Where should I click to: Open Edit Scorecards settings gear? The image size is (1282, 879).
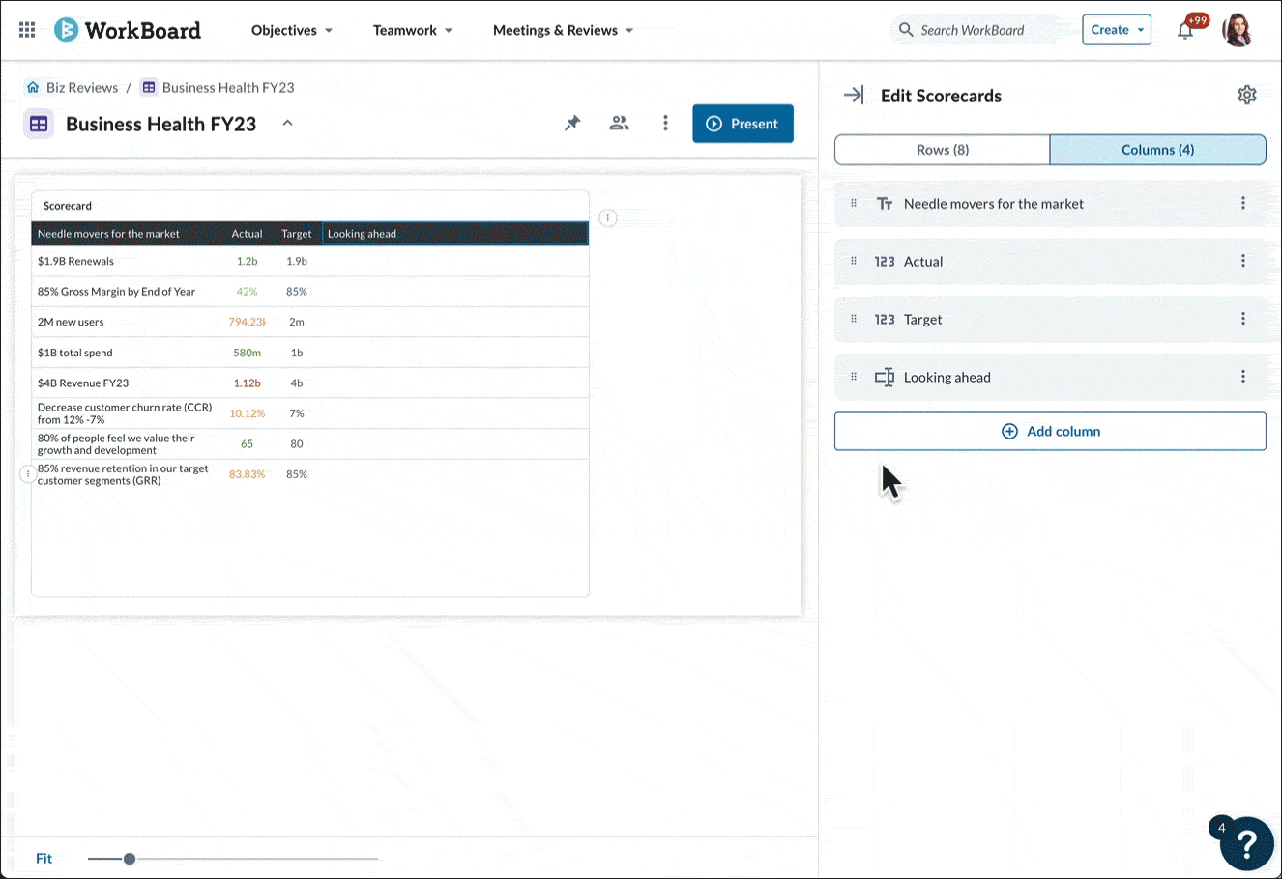click(1246, 94)
